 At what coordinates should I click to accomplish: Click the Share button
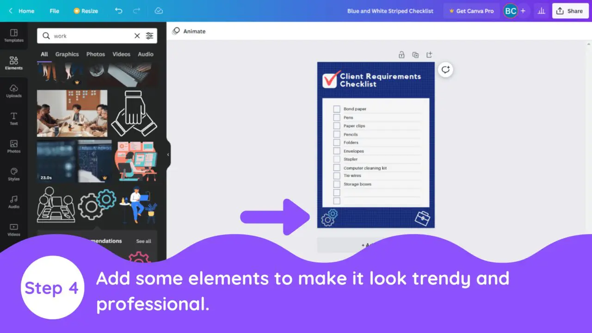pyautogui.click(x=569, y=11)
